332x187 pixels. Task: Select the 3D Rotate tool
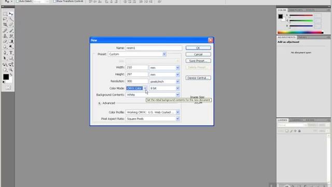click(x=5, y=64)
